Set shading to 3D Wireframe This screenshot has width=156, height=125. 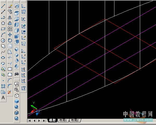coord(17,90)
